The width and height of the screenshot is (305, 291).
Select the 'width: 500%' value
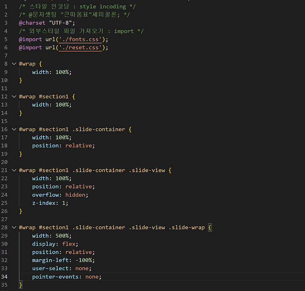pyautogui.click(x=63, y=235)
